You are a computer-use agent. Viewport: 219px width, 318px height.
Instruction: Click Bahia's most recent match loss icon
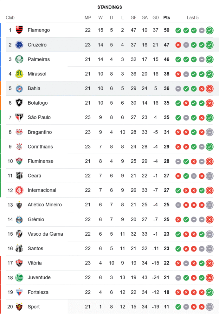(209, 89)
